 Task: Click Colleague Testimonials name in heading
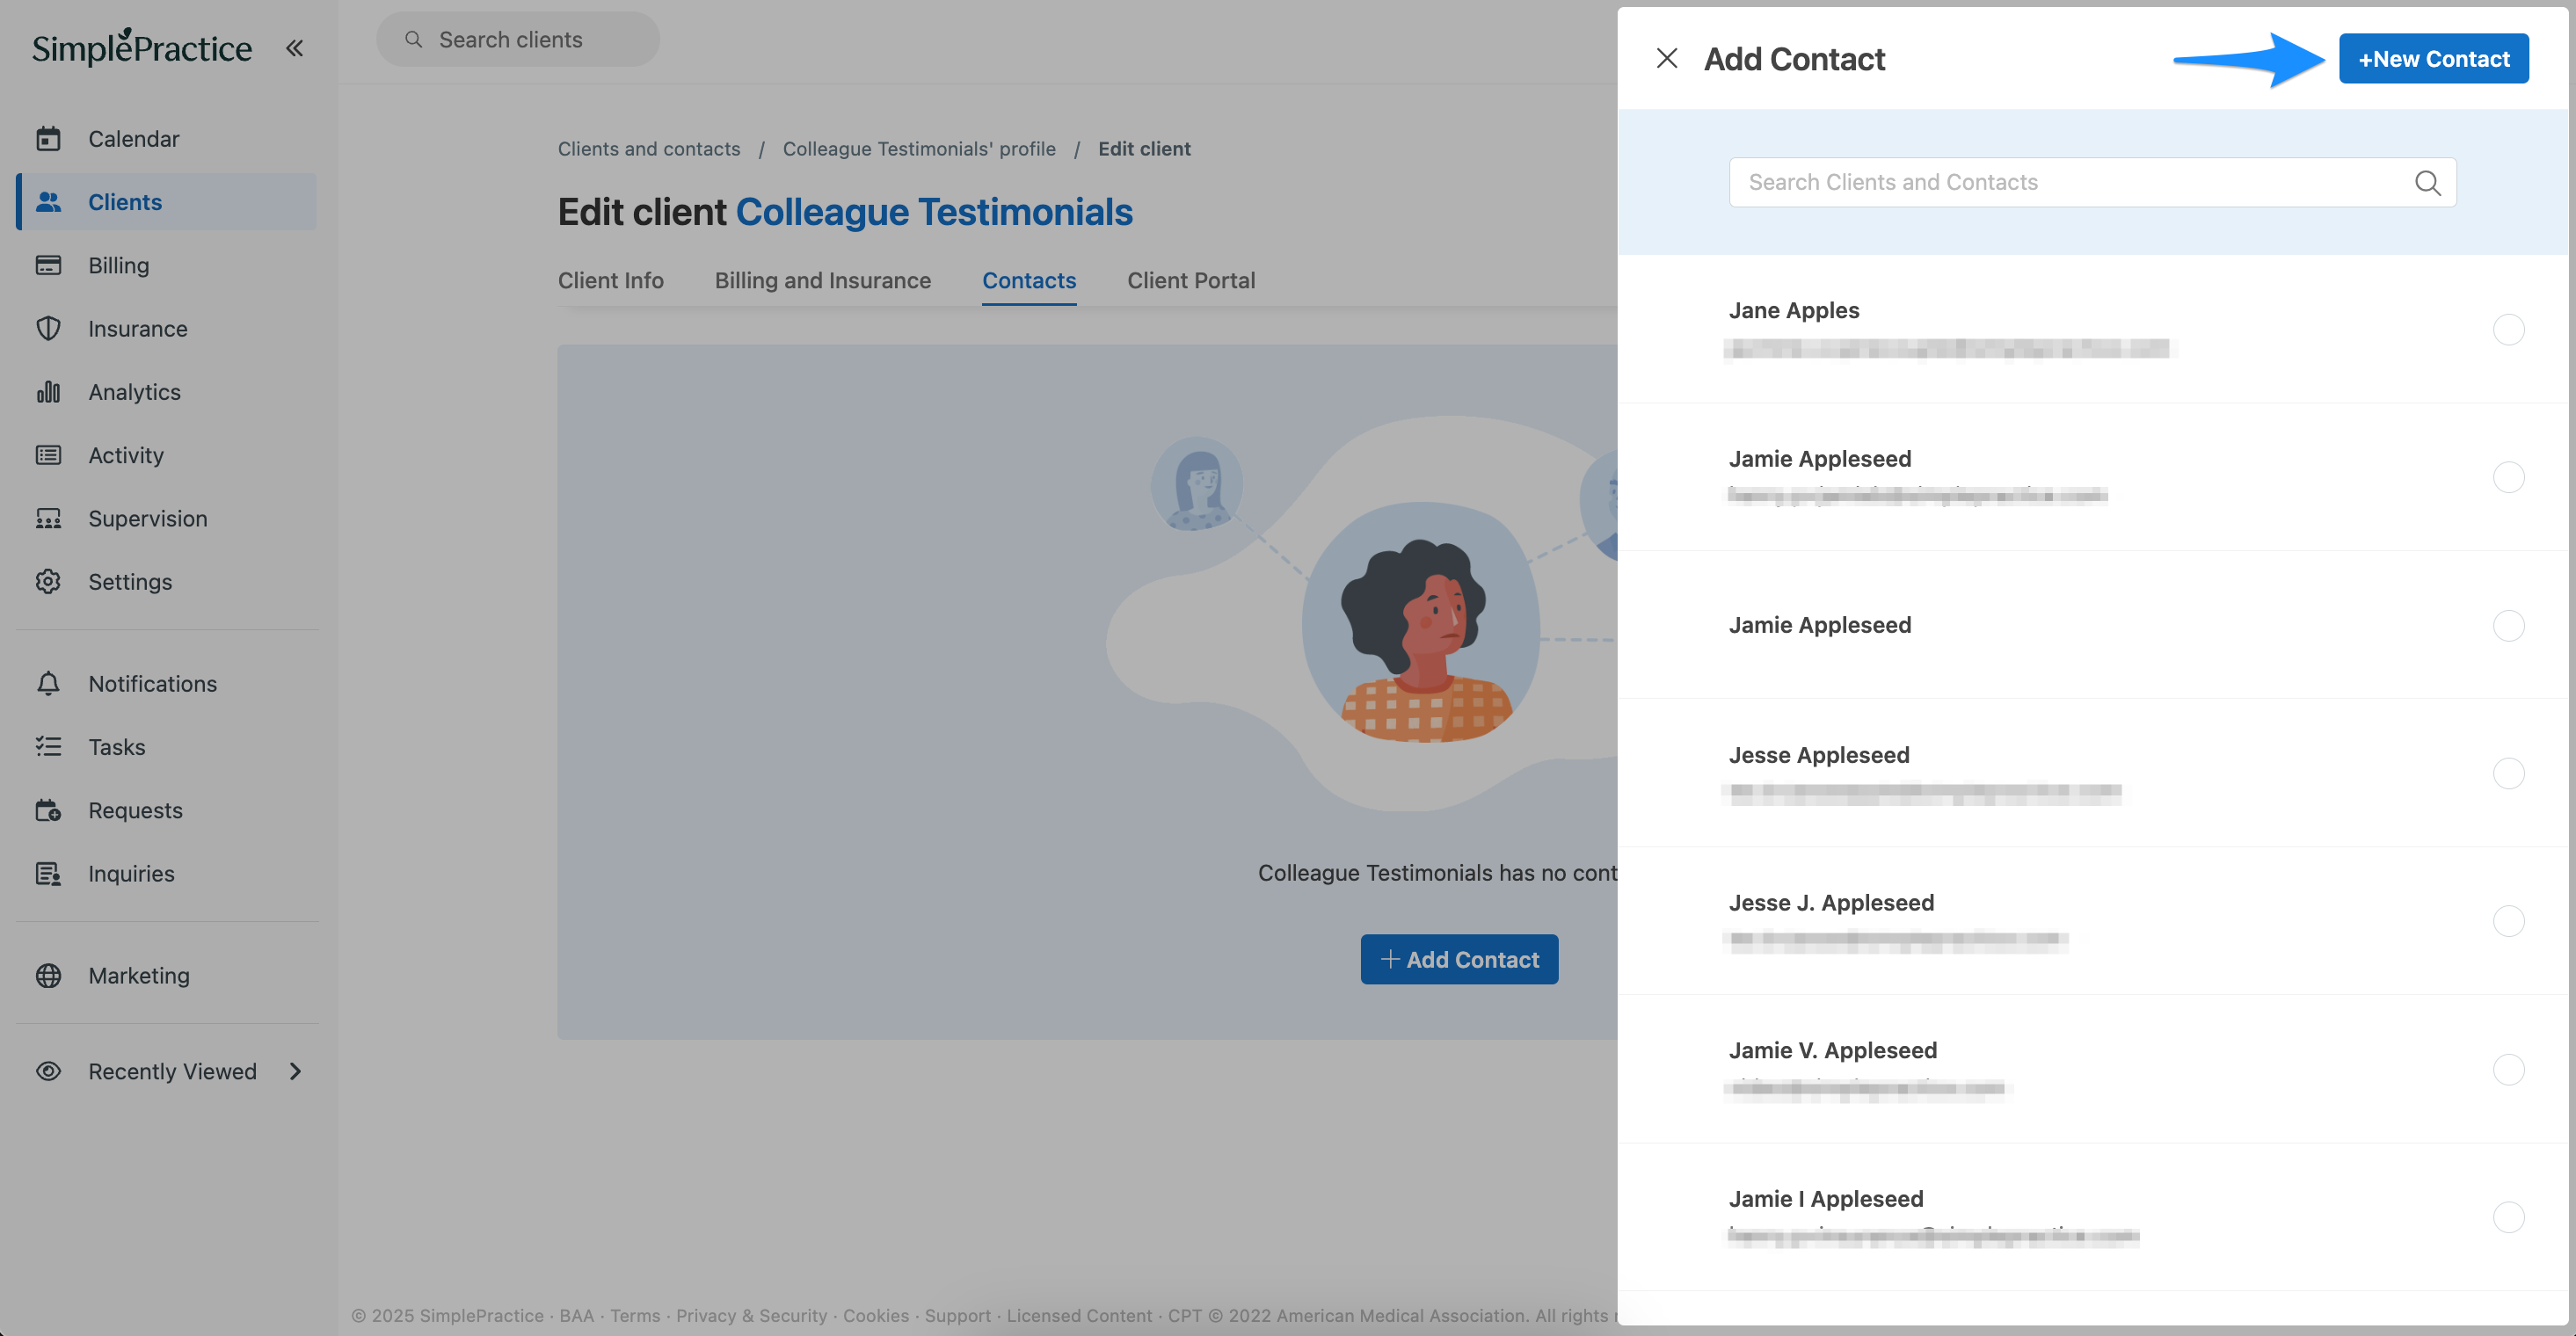pyautogui.click(x=933, y=211)
